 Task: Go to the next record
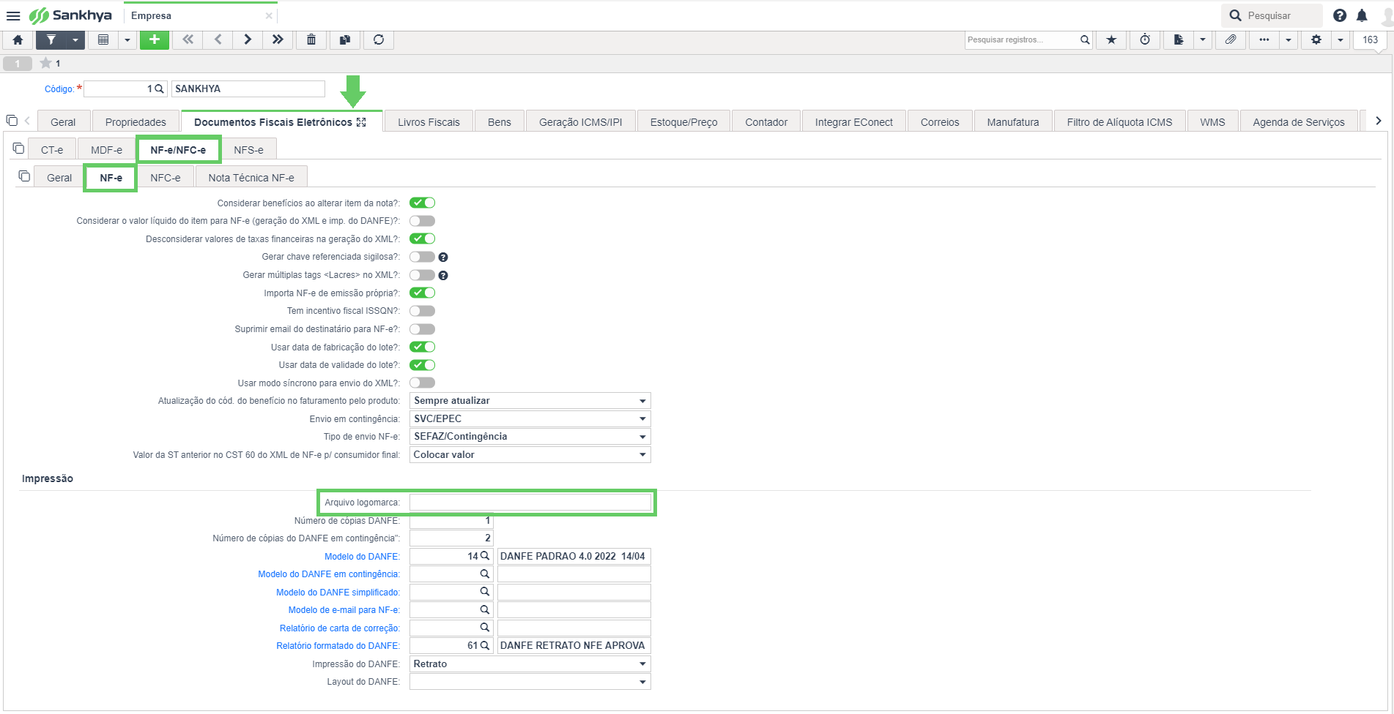coord(248,40)
